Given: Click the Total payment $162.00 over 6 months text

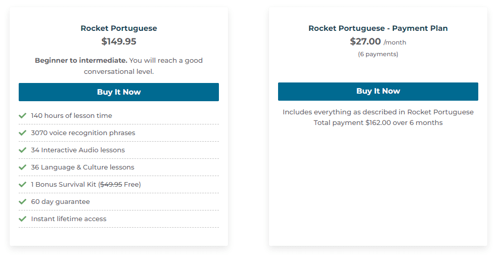Looking at the screenshot, I should (x=378, y=123).
